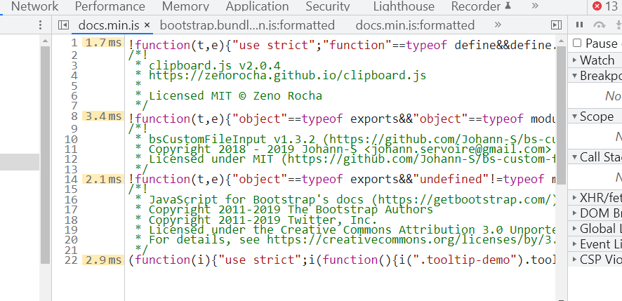Expand the CSP Violation Breakpoints section
This screenshot has width=622, height=301.
tap(595, 260)
